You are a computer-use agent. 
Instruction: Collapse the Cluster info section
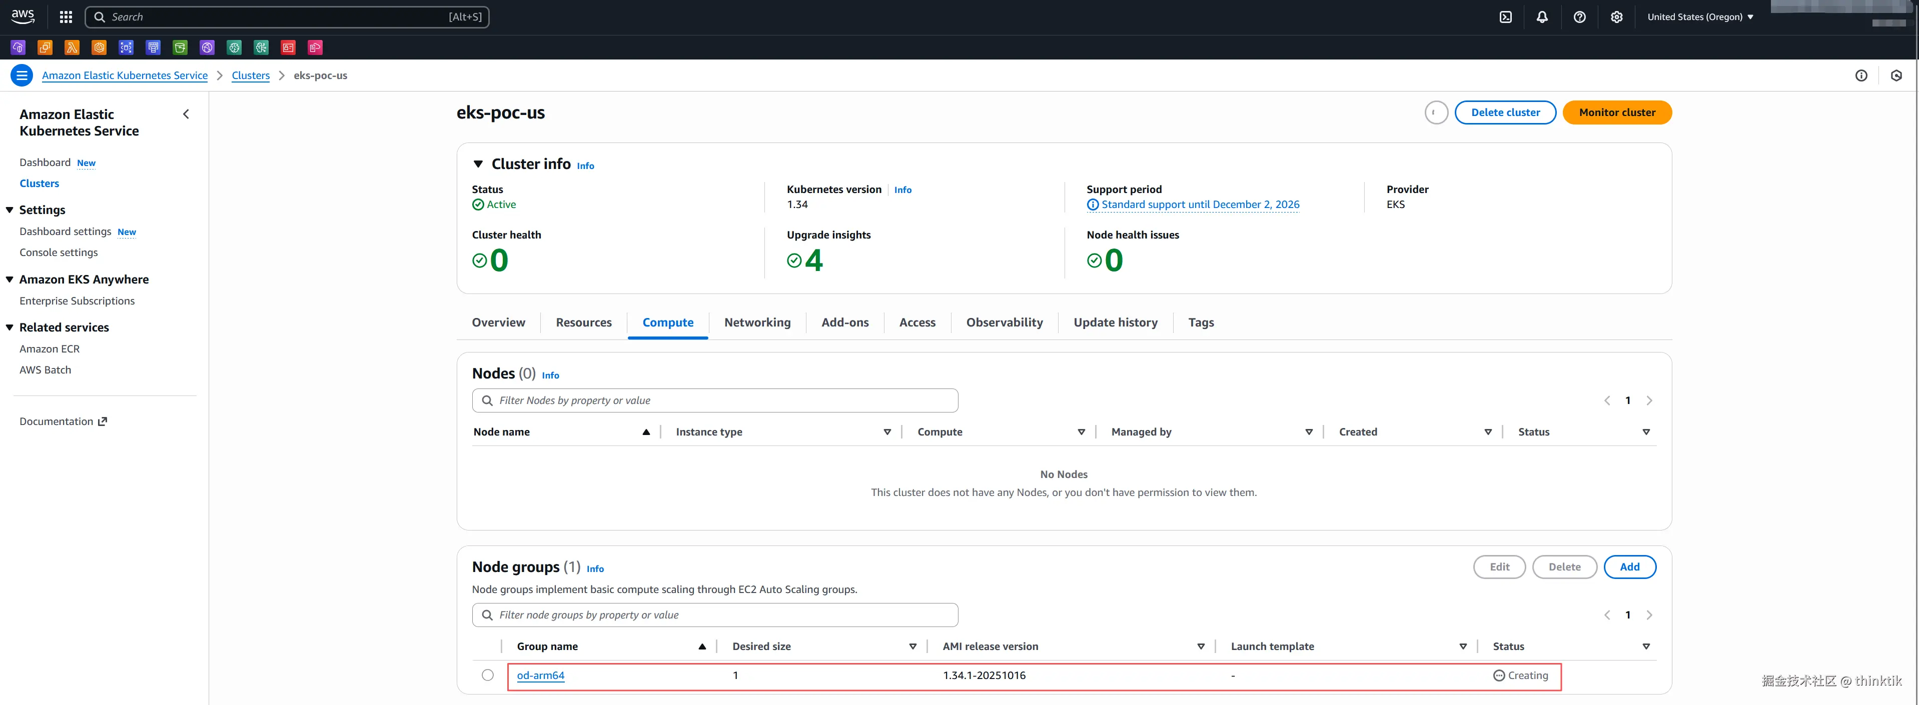478,164
